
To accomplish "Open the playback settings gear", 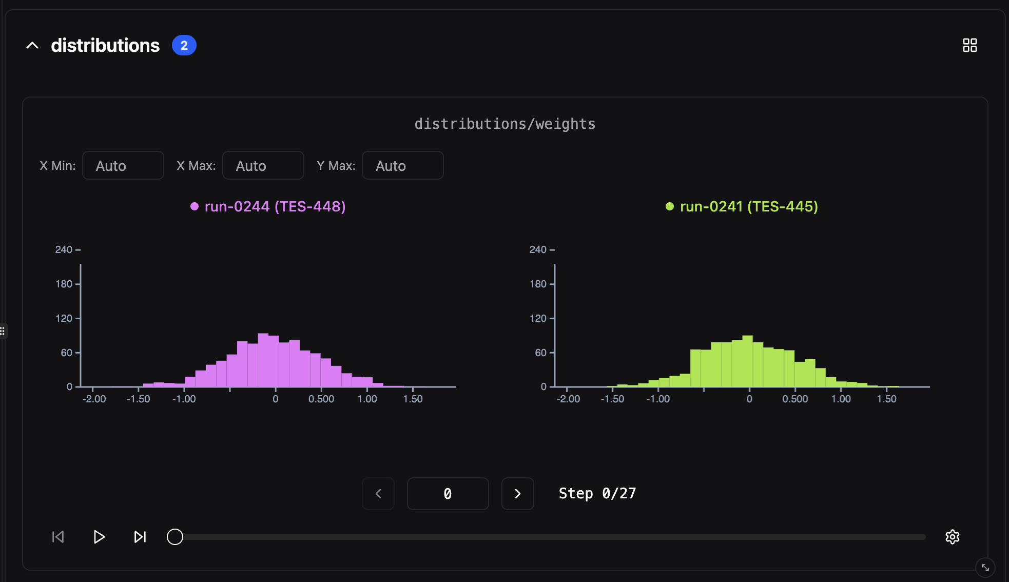I will [953, 537].
